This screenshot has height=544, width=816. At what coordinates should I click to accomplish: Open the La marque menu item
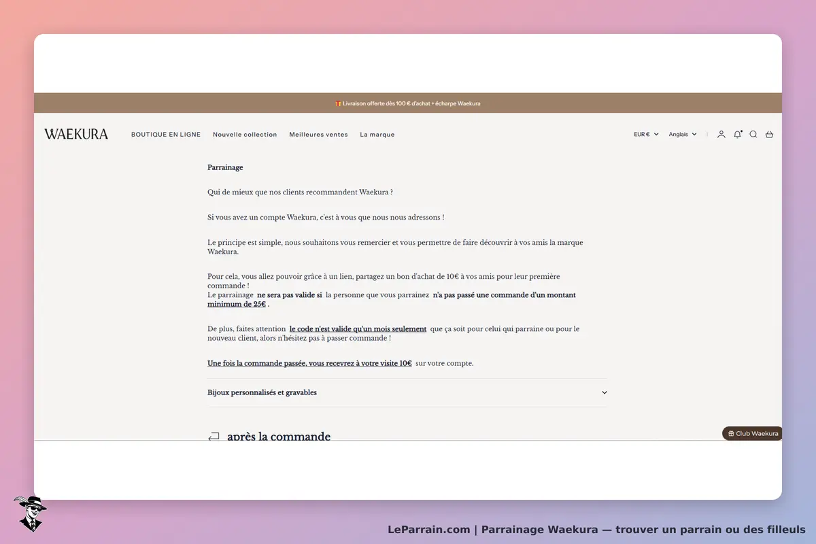(377, 135)
